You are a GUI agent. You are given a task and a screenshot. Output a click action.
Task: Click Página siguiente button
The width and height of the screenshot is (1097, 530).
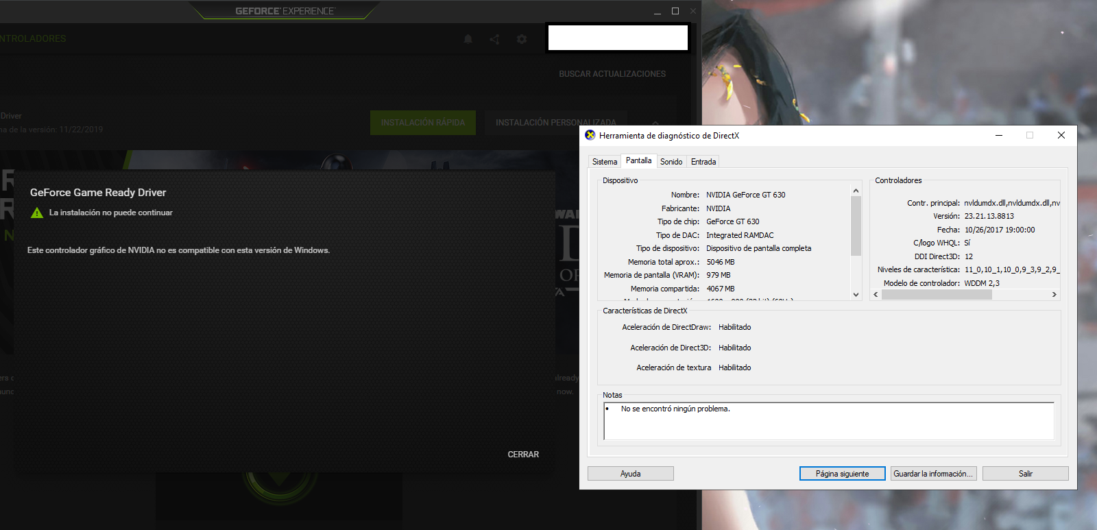[843, 474]
